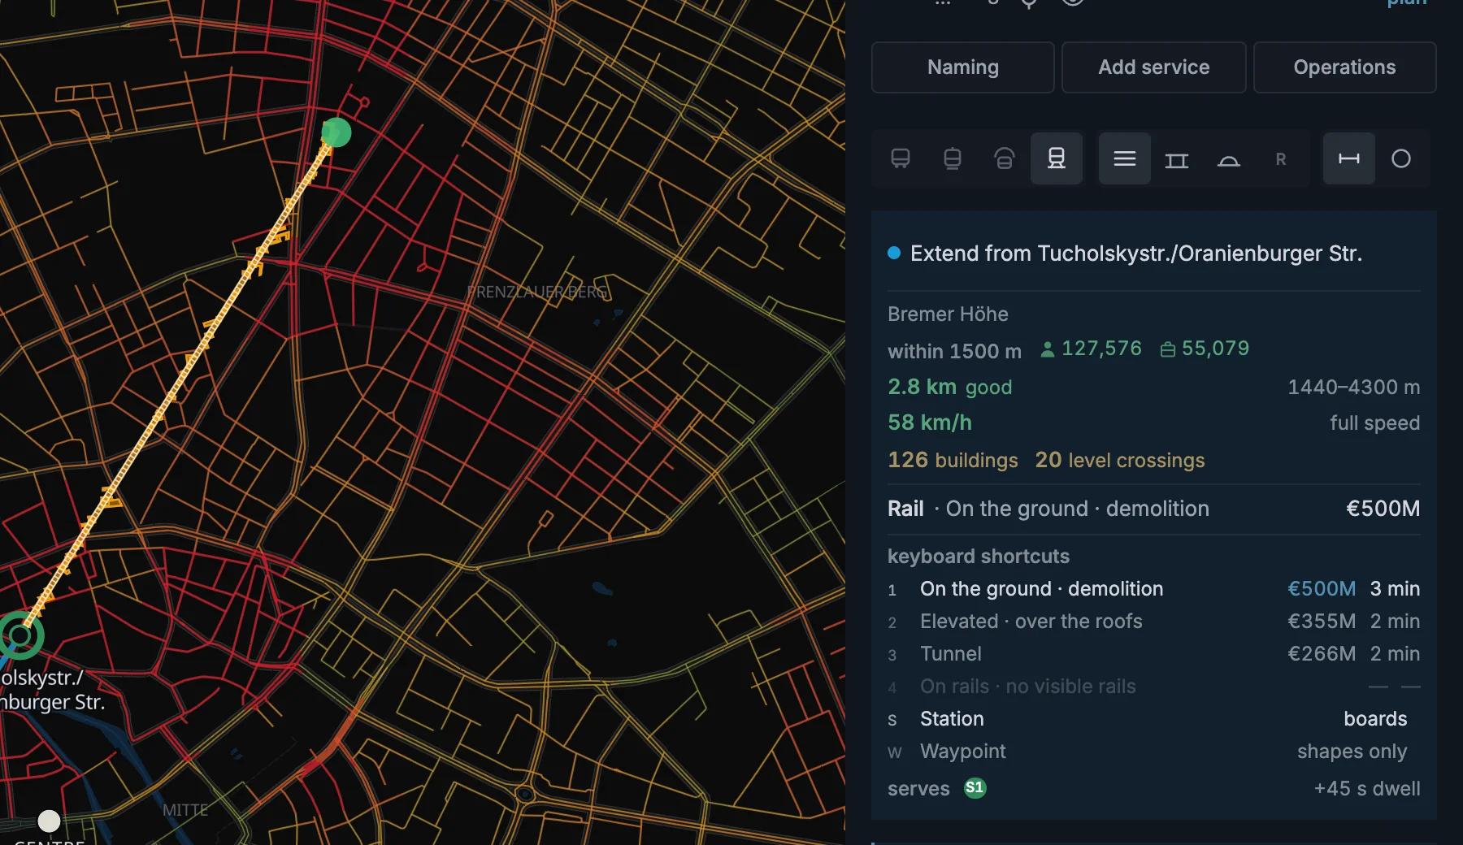The width and height of the screenshot is (1463, 845).
Task: Click the 20 level crossings count
Action: (x=1119, y=460)
